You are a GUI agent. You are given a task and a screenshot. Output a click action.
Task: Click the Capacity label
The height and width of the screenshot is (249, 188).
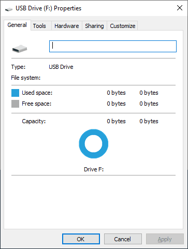coord(34,121)
